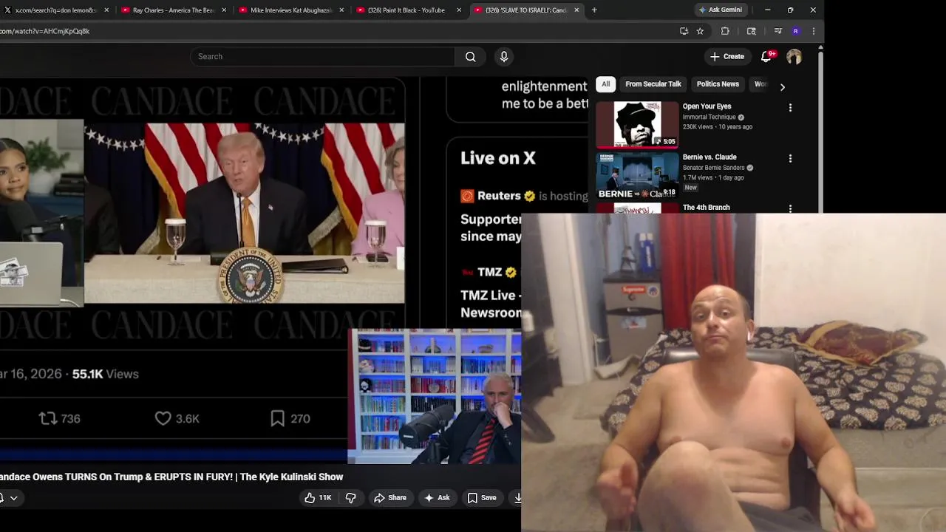The image size is (946, 532).
Task: Open the YouTube account avatar menu
Action: 794,57
